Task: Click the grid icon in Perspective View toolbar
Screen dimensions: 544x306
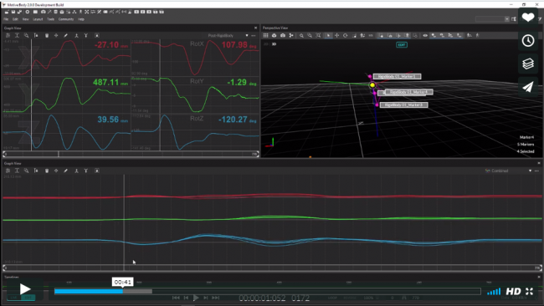Action: click(266, 35)
